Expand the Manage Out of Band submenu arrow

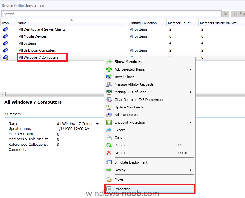190,92
